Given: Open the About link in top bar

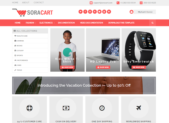Looking at the screenshot, I should click(x=26, y=2).
